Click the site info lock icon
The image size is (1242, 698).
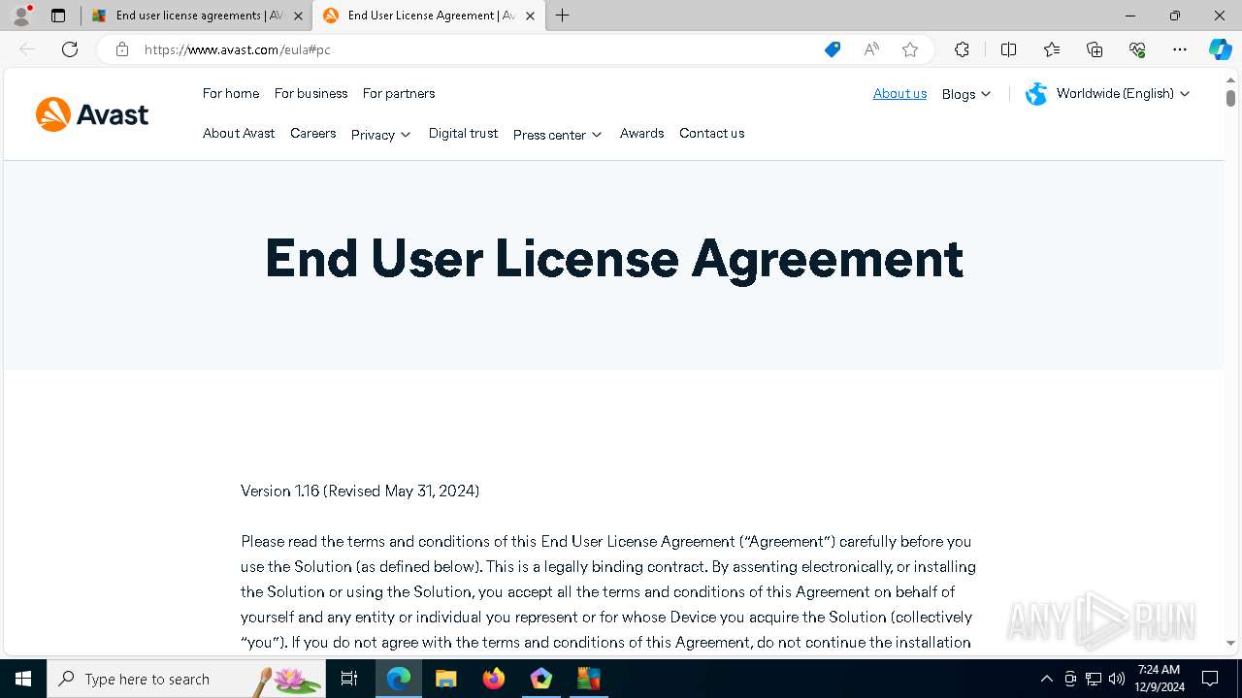click(121, 49)
